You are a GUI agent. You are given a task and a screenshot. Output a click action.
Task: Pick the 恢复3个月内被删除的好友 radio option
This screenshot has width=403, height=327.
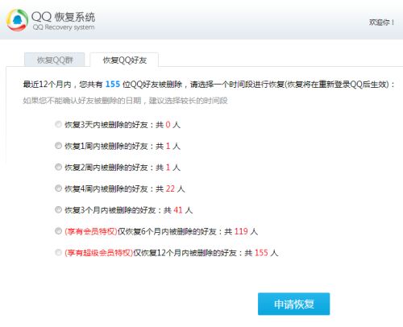[x=58, y=209]
